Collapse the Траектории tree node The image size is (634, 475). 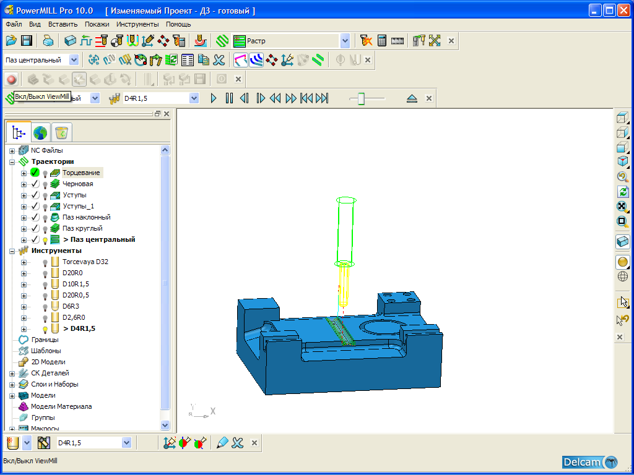tap(12, 162)
